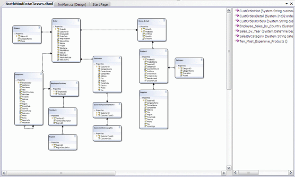Open the active documents dropdown arrow
This screenshot has height=177, width=295.
click(286, 4)
